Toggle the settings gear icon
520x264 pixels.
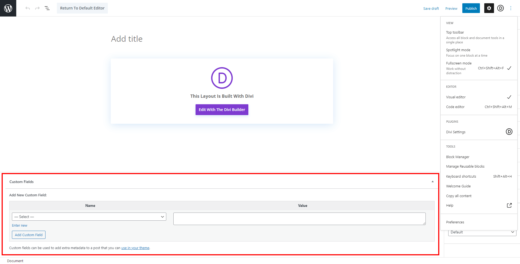pos(489,8)
